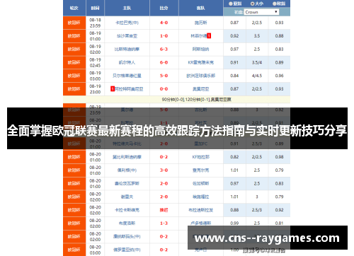Select the 欧指 radio button
The height and width of the screenshot is (256, 354).
point(275,4)
